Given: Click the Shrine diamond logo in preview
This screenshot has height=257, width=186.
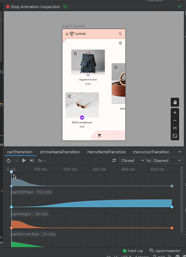Looking at the screenshot, I should point(72,34).
